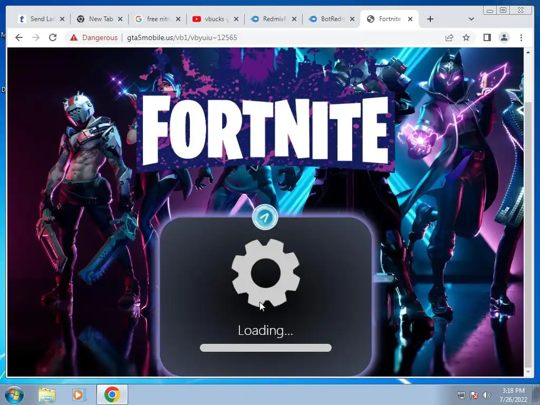Close the free nitro tab
This screenshot has height=405, width=540.
point(178,19)
